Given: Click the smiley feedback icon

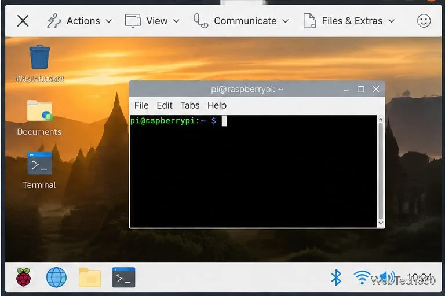Looking at the screenshot, I should tap(424, 21).
